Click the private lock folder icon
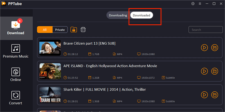Image resolution: width=225 pixels, height=112 pixels. 74,30
